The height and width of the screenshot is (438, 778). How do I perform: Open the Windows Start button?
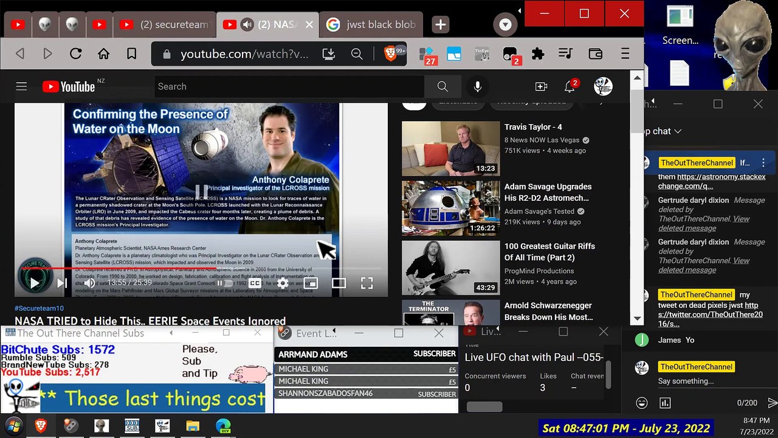click(13, 426)
